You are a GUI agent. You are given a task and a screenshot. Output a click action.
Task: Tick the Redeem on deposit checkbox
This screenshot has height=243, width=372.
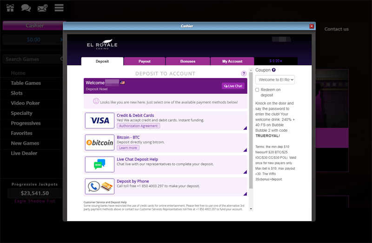(257, 90)
